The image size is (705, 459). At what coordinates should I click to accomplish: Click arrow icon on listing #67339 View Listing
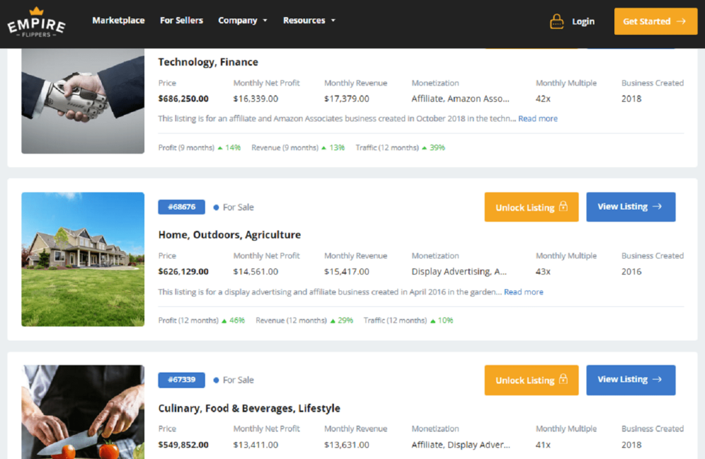tap(657, 379)
